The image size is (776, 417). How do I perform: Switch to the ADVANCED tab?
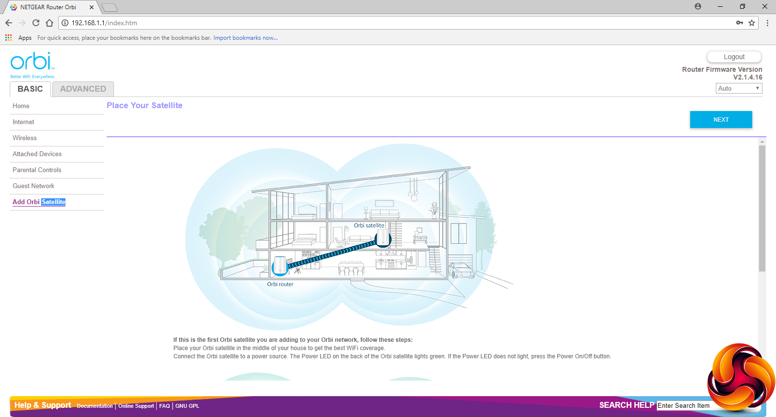coord(83,89)
